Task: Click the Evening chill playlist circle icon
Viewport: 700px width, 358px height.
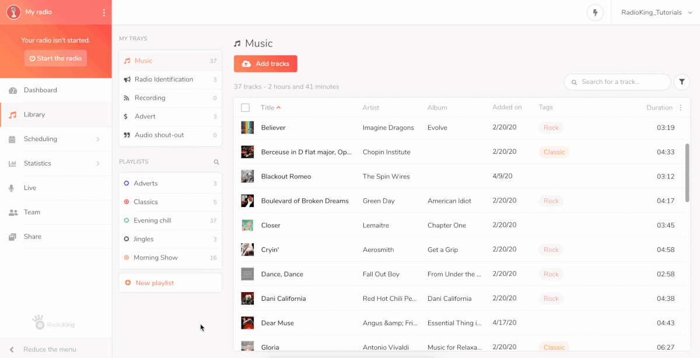Action: tap(127, 220)
